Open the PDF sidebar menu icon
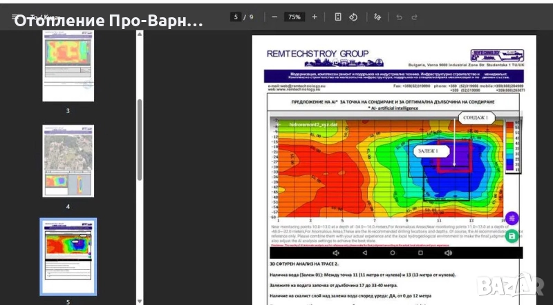Image resolution: width=553 pixels, height=305 pixels. click(15, 17)
